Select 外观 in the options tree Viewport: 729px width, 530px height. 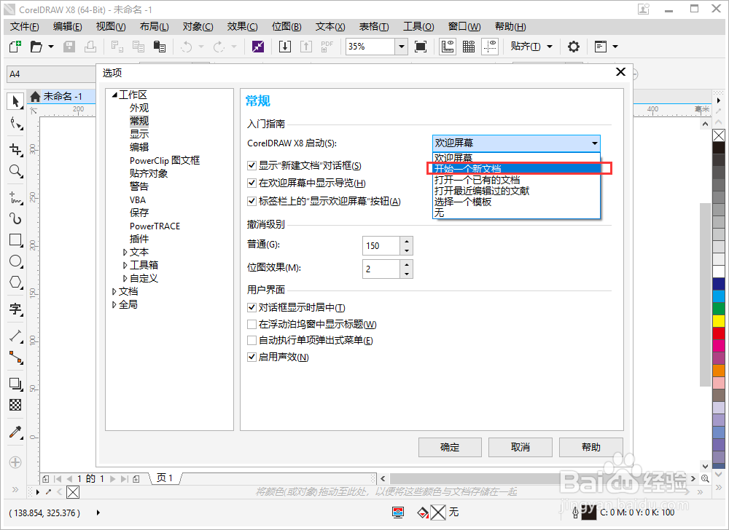139,108
